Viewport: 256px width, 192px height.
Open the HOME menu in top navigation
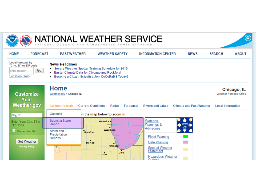14,54
